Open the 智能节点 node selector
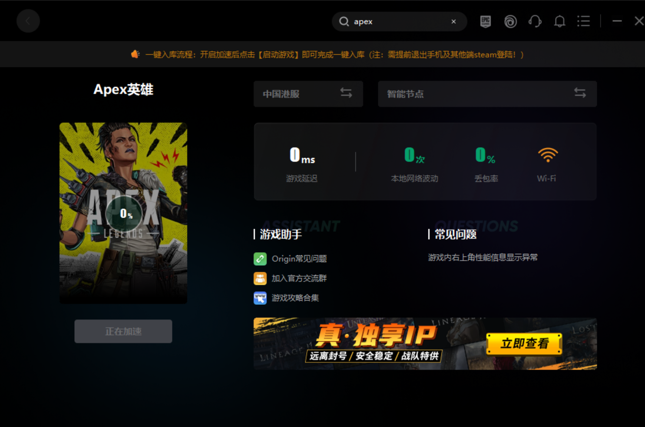Viewport: 645px width, 427px height. coord(487,94)
